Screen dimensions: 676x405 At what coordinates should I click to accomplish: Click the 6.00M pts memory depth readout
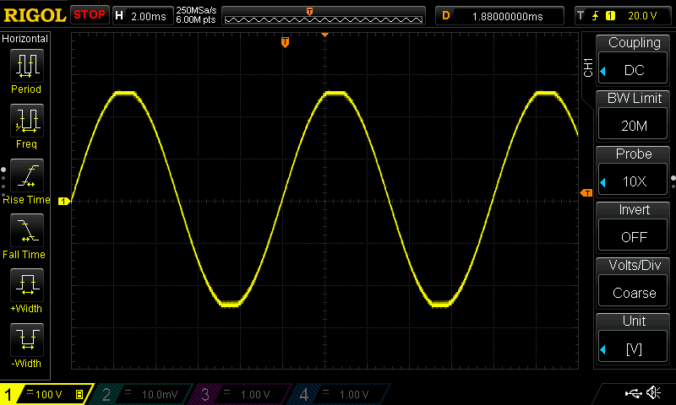(x=196, y=19)
